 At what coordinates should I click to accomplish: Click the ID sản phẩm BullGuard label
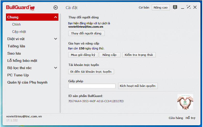86,96
